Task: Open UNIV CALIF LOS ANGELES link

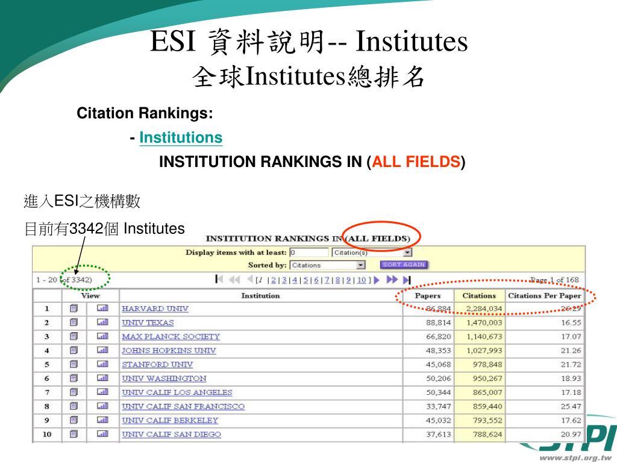Action: coord(177,392)
